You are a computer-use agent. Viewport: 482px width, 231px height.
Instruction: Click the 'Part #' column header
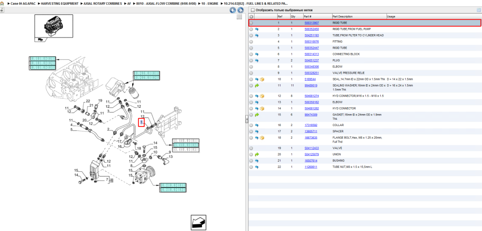point(308,16)
